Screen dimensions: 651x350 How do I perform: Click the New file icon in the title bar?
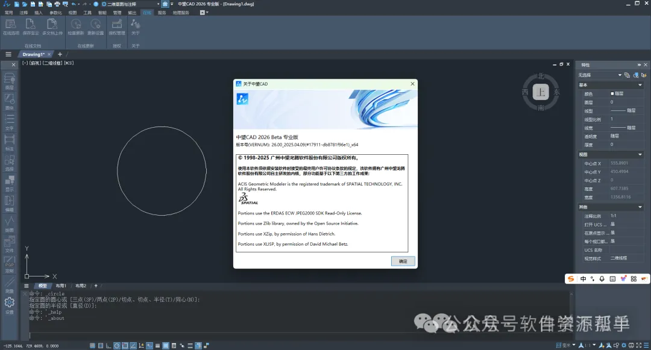click(17, 4)
